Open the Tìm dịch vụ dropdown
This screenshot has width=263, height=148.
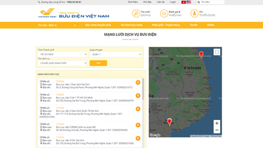(62, 63)
